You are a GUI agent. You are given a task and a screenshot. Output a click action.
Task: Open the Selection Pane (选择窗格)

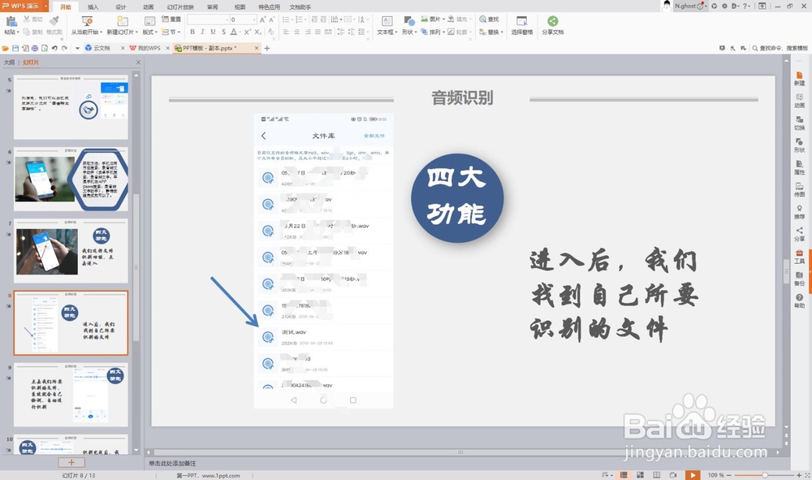(x=522, y=25)
